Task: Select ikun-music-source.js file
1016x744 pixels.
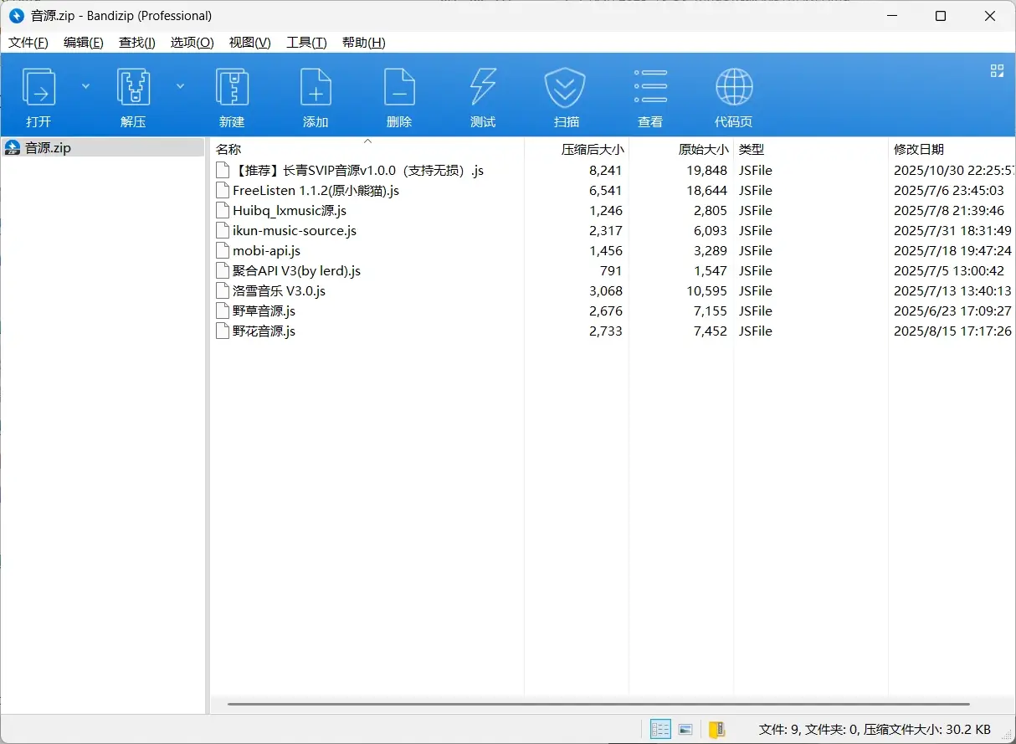Action: pyautogui.click(x=295, y=230)
